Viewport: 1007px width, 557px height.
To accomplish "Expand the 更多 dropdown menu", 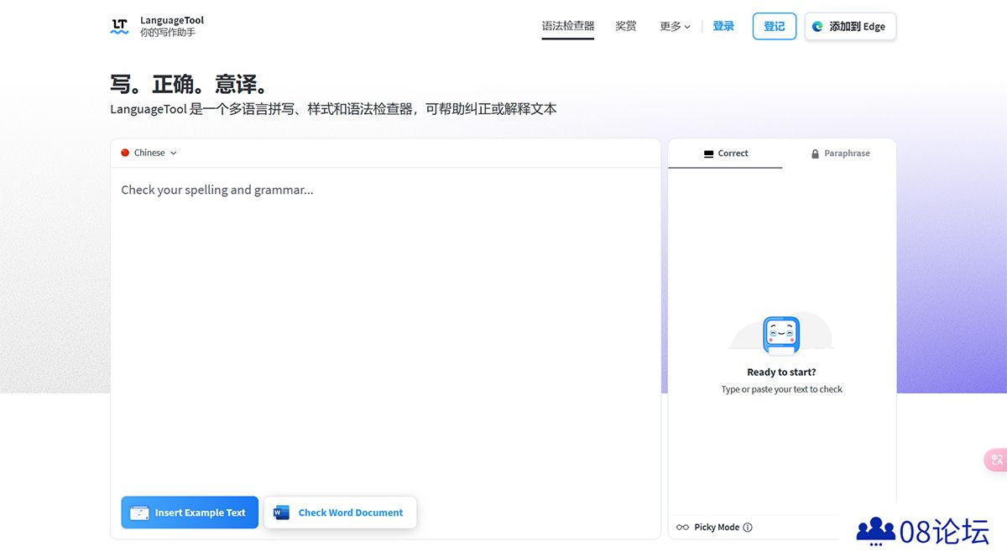I will pyautogui.click(x=675, y=27).
